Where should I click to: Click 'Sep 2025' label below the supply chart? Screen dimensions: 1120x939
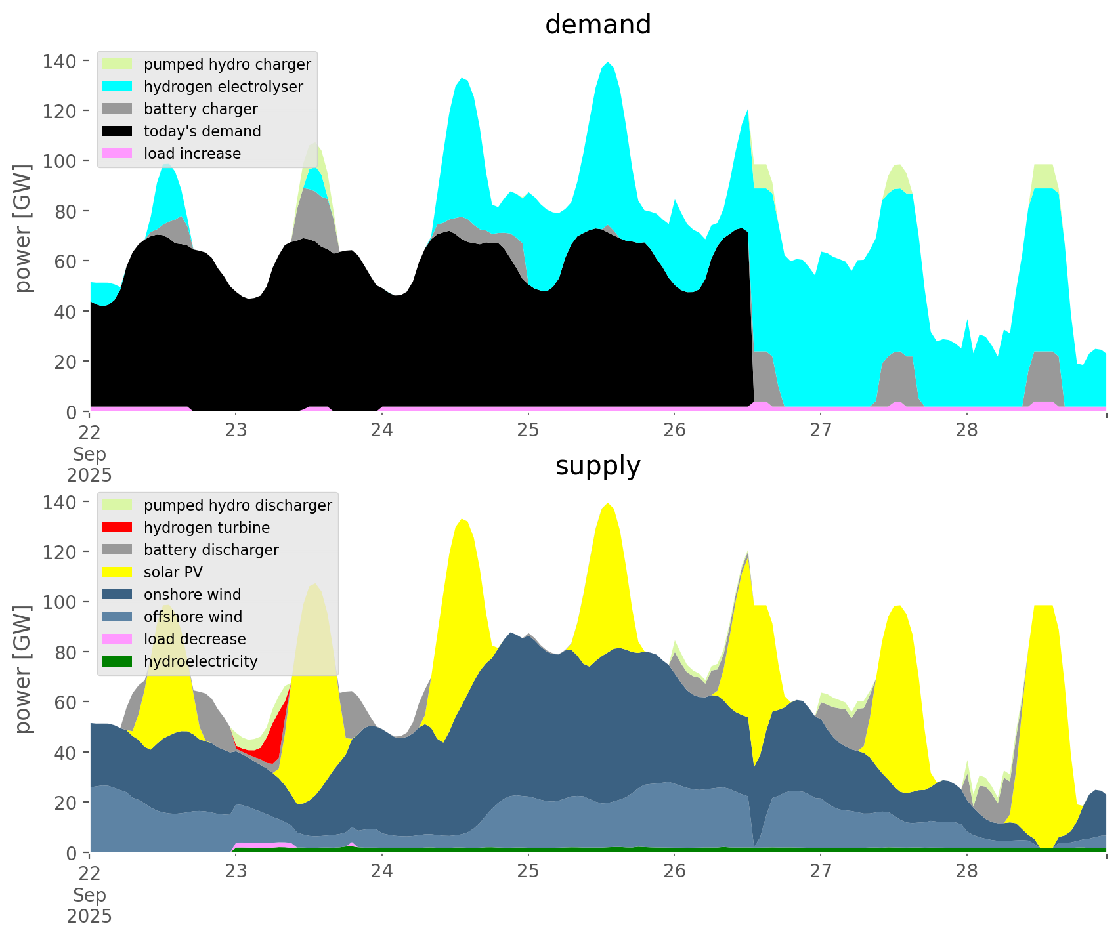(89, 906)
